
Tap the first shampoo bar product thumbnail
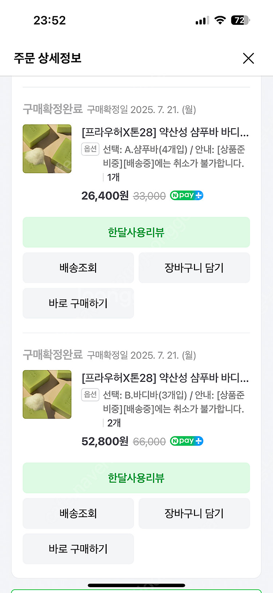pos(47,149)
